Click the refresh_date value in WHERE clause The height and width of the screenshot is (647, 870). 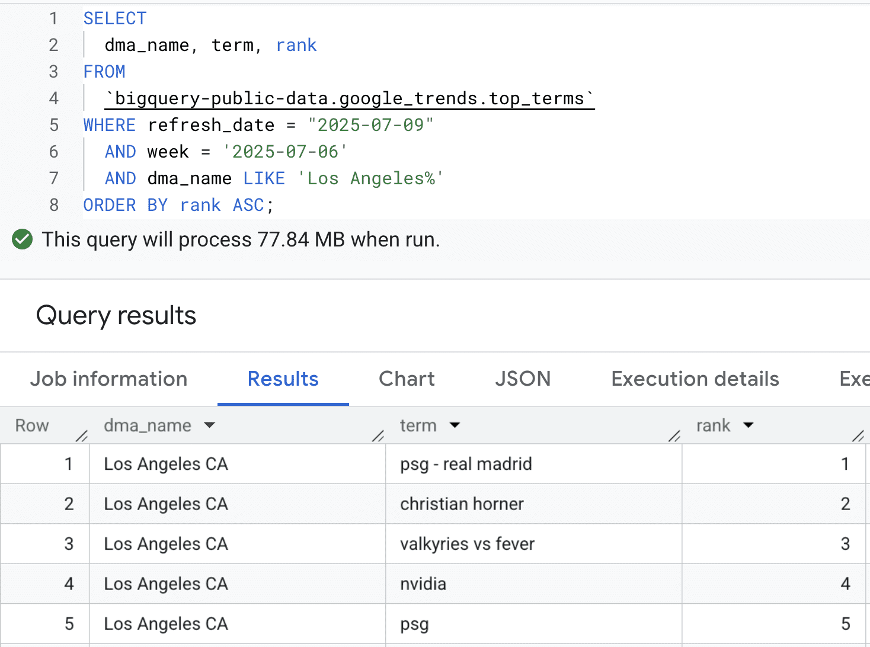[371, 126]
